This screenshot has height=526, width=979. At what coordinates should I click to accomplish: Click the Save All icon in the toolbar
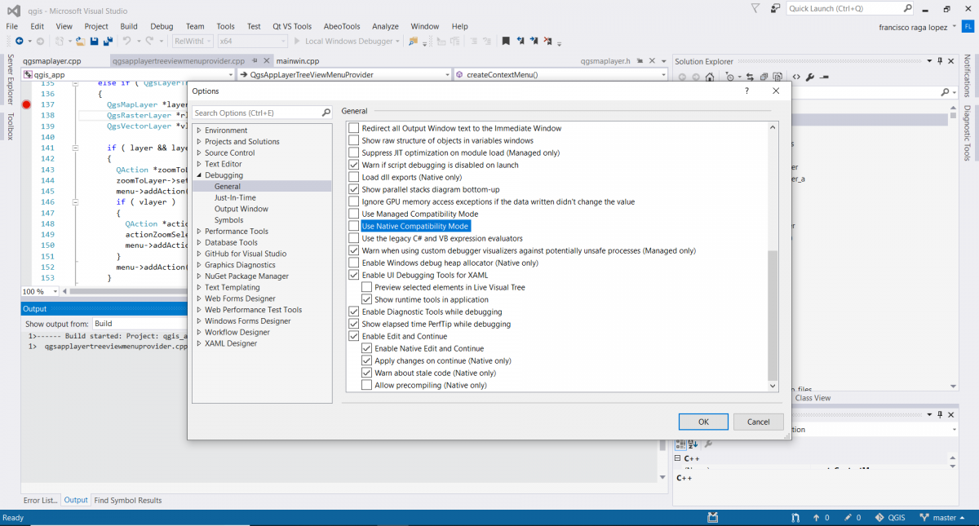(x=107, y=40)
